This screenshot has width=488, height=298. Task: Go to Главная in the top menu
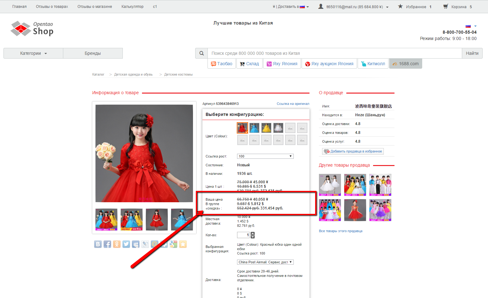20,7
